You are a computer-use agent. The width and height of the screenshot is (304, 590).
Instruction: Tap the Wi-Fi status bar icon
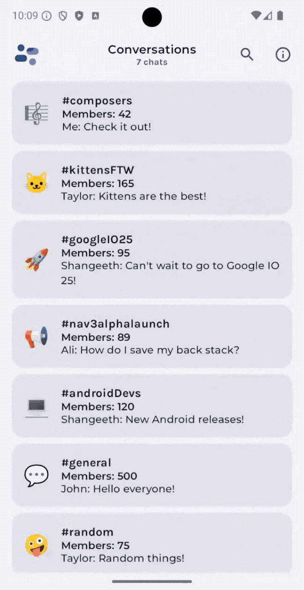[x=255, y=15]
